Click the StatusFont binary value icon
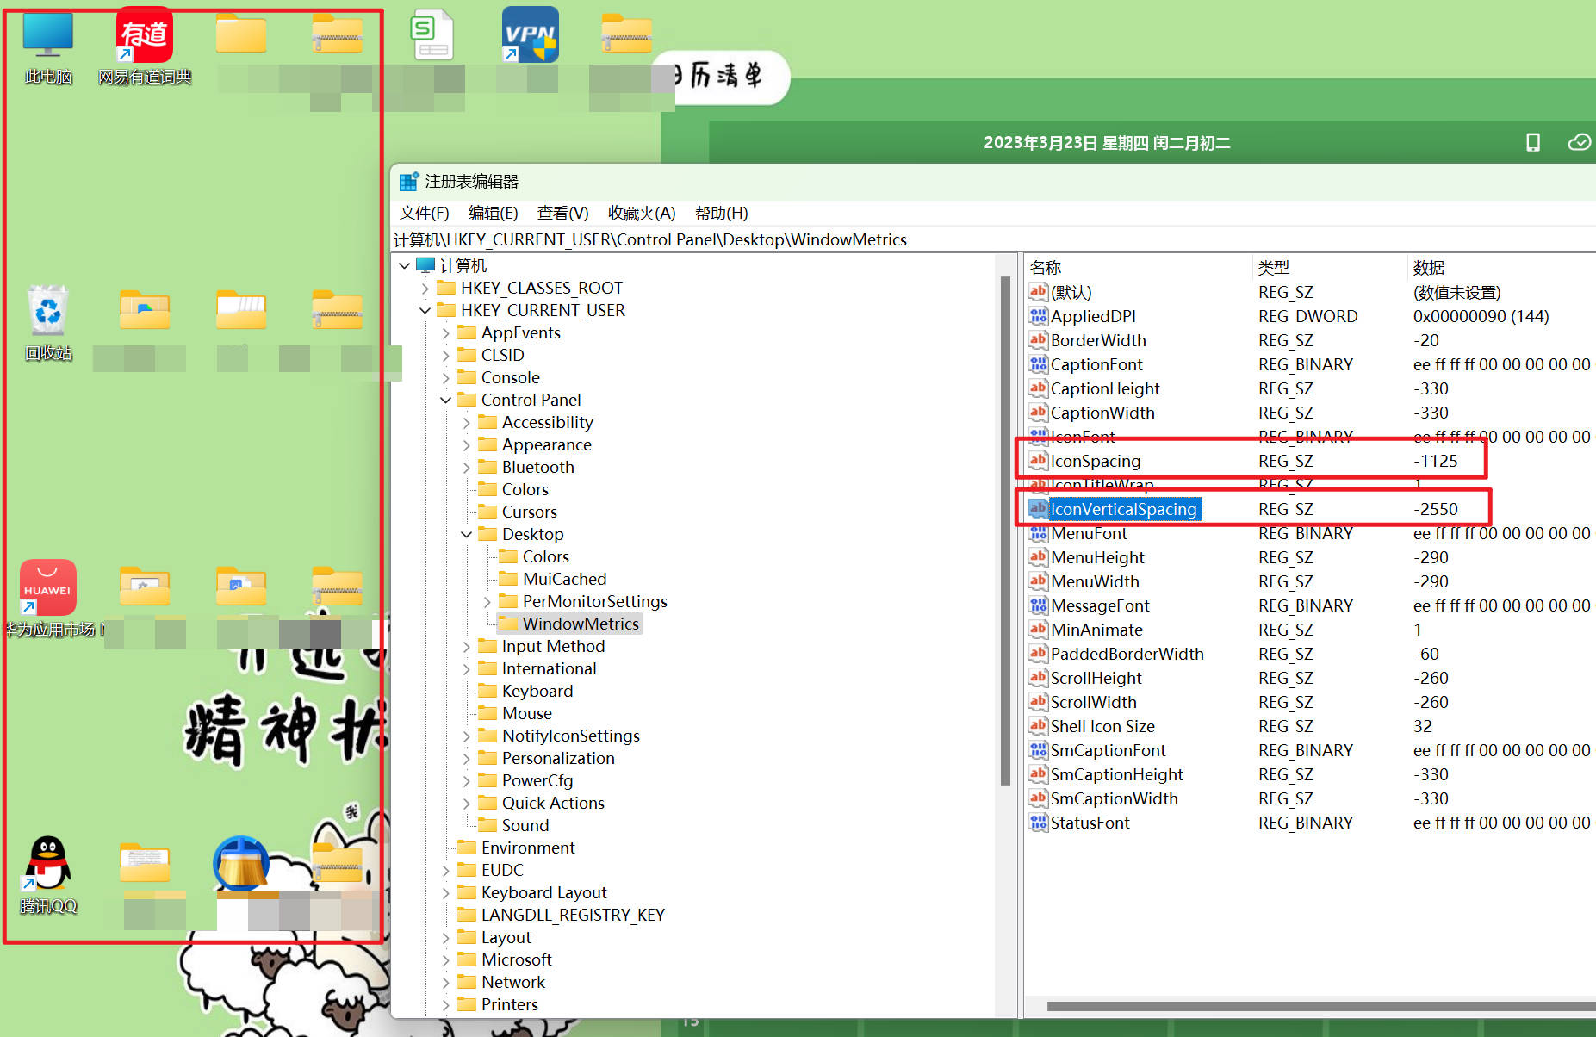 1039,823
